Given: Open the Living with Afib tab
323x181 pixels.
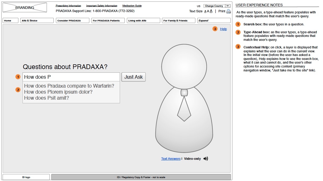Looking at the screenshot, I should tap(143, 20).
